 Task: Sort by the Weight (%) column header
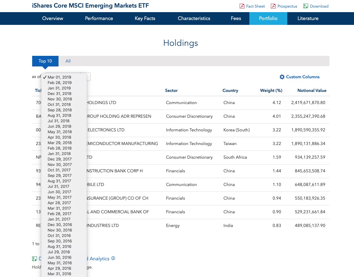click(x=271, y=90)
